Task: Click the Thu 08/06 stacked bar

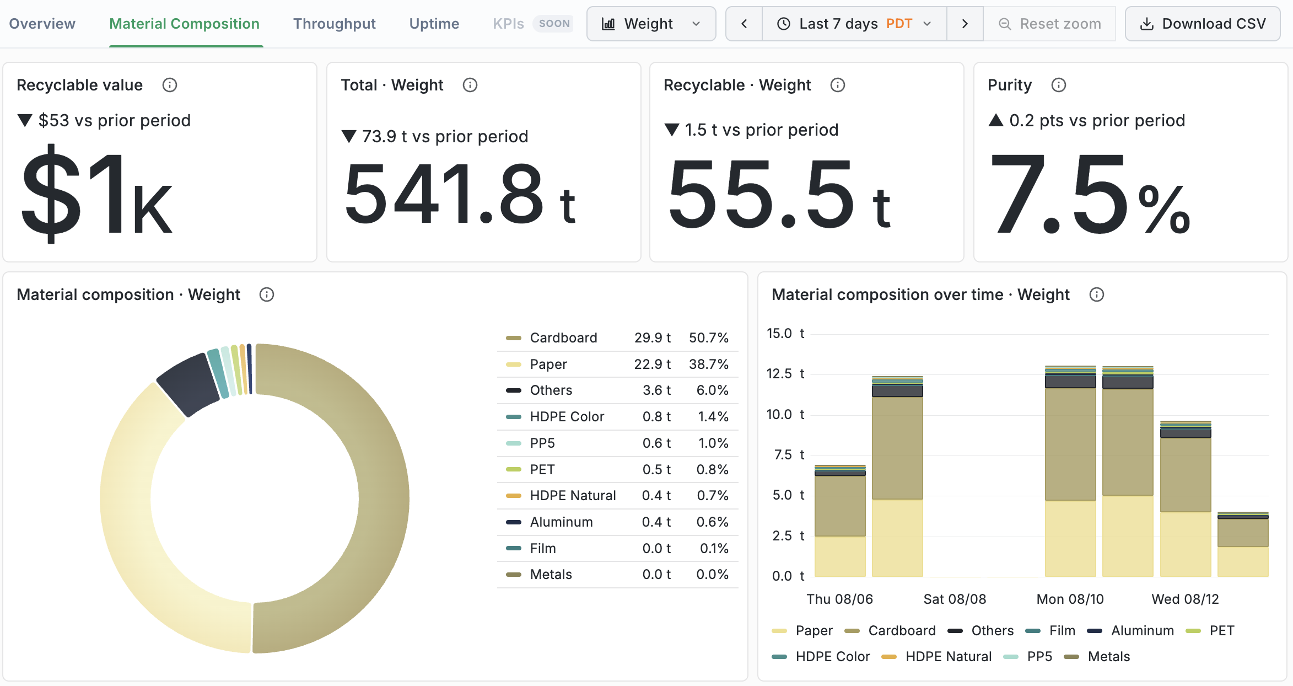Action: [x=840, y=521]
